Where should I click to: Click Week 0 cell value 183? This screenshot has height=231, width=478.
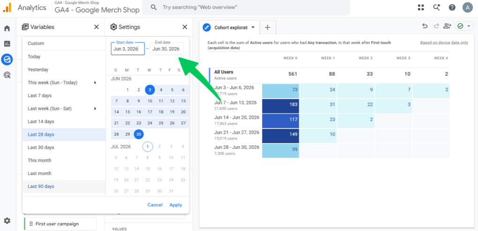pos(280,106)
